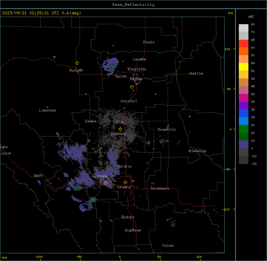Click the legend value label 65
Viewport: 267px width, 261px height.
pos(253,40)
